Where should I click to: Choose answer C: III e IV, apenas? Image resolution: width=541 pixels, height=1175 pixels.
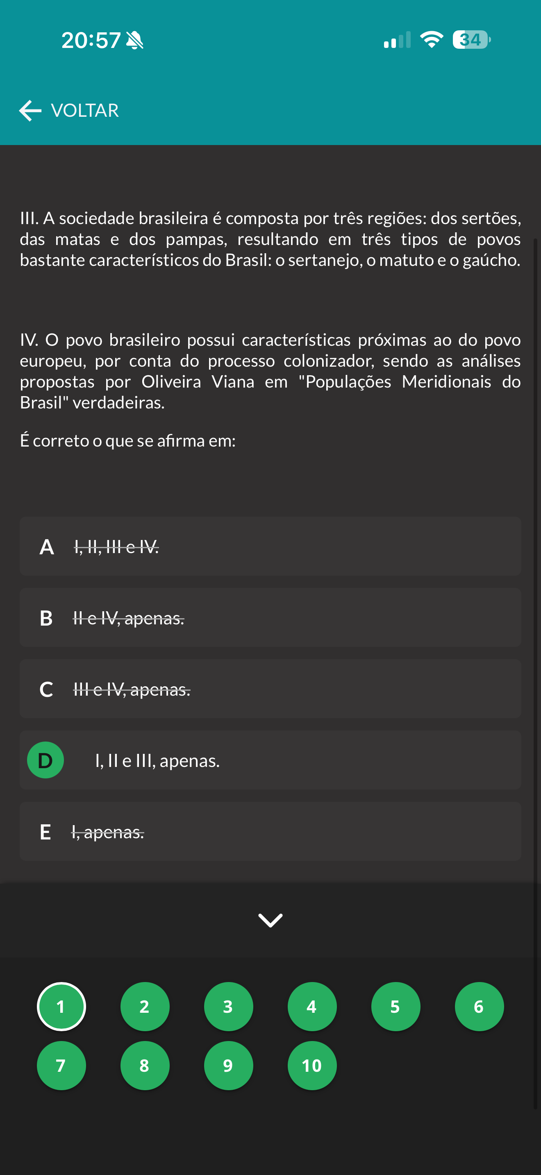click(x=270, y=689)
